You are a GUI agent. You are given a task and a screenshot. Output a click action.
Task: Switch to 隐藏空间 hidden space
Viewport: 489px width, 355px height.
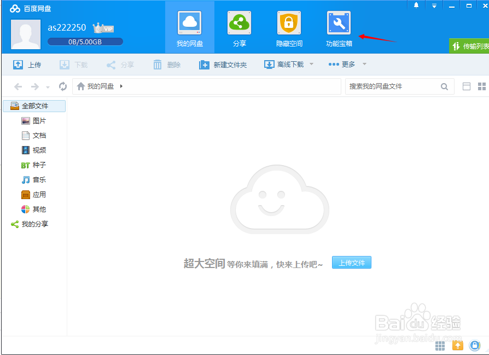(x=289, y=27)
